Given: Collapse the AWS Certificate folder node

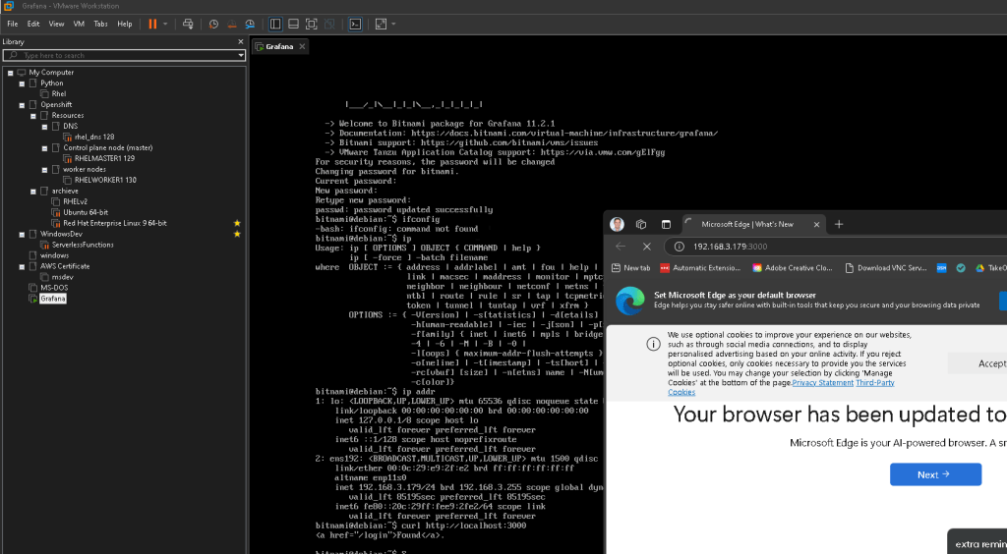Looking at the screenshot, I should click(22, 266).
